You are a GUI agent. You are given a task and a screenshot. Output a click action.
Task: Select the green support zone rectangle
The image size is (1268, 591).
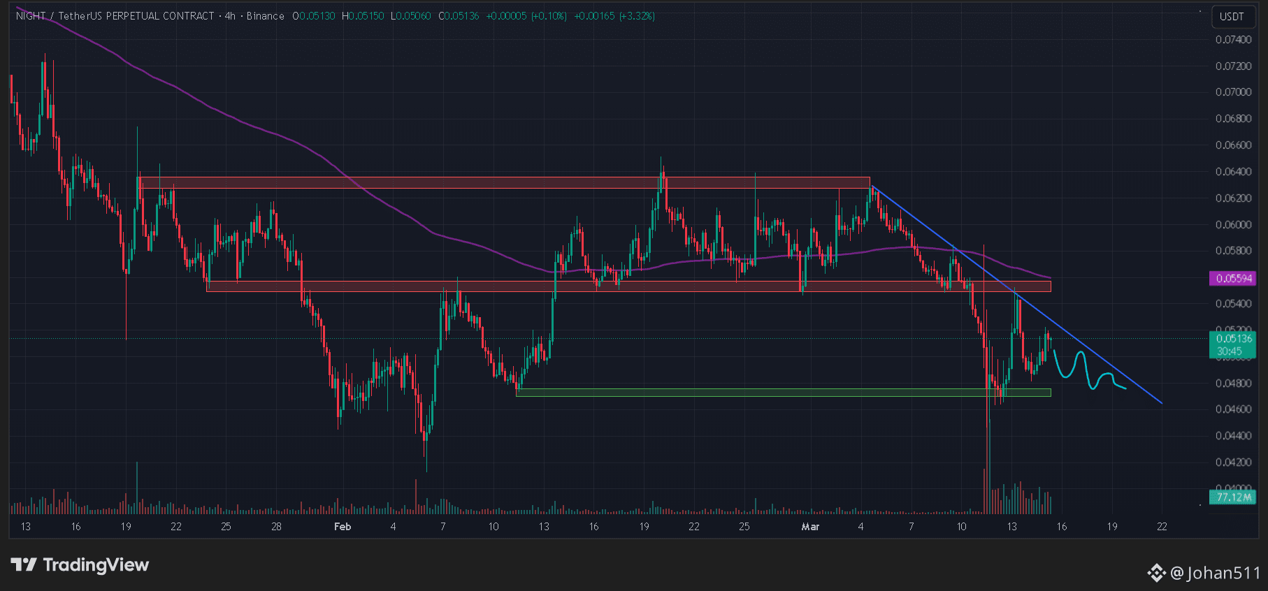coord(783,393)
